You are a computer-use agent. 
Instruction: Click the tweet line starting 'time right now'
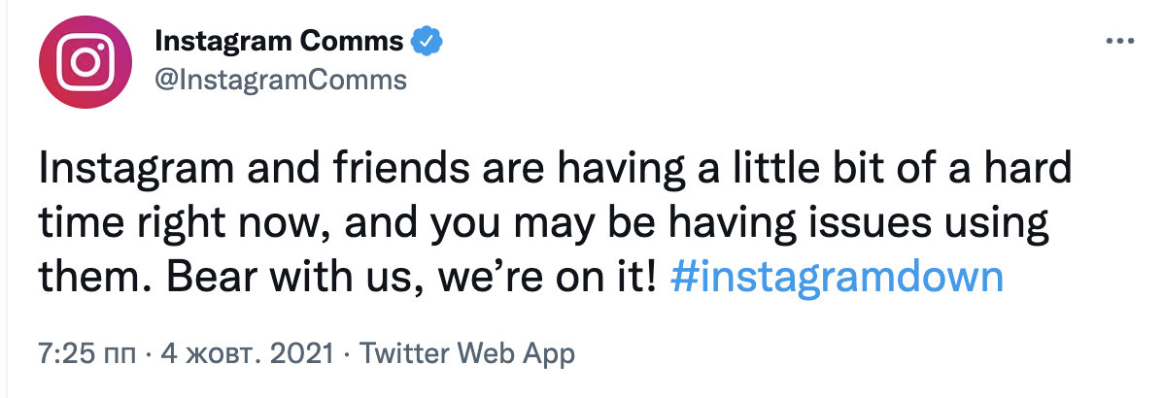[x=544, y=224]
